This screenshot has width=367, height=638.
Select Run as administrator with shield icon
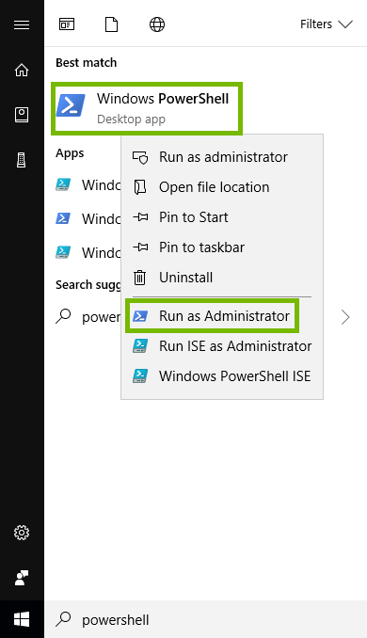coord(222,157)
